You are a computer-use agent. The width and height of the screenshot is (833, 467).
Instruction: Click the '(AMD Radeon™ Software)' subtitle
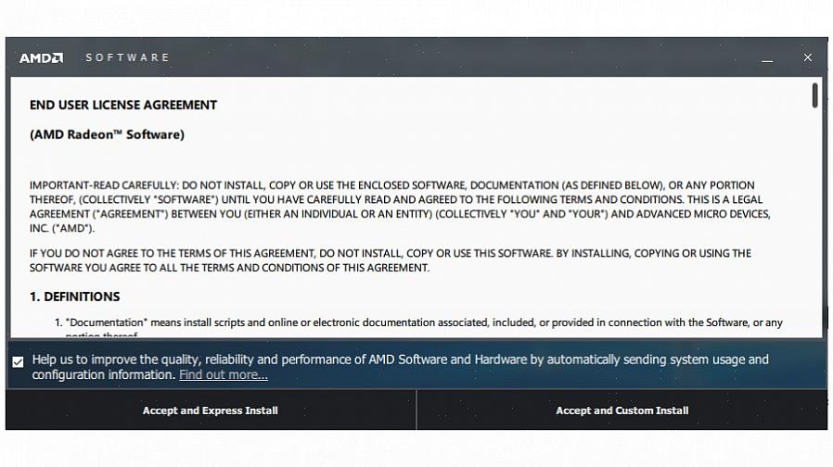107,134
